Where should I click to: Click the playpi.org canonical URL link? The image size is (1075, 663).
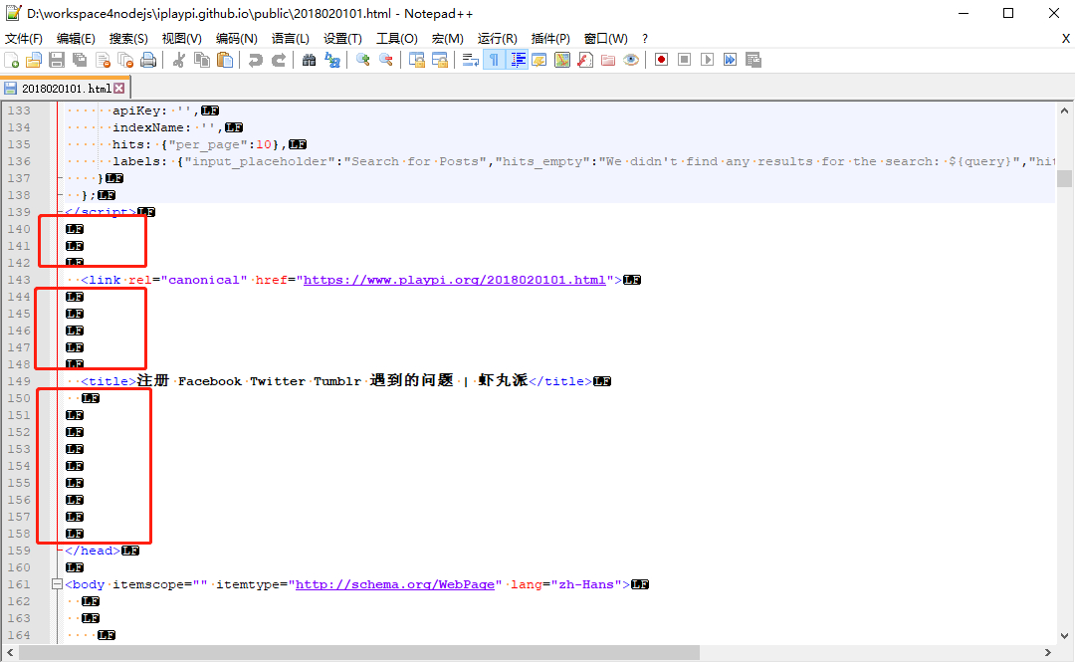[455, 280]
